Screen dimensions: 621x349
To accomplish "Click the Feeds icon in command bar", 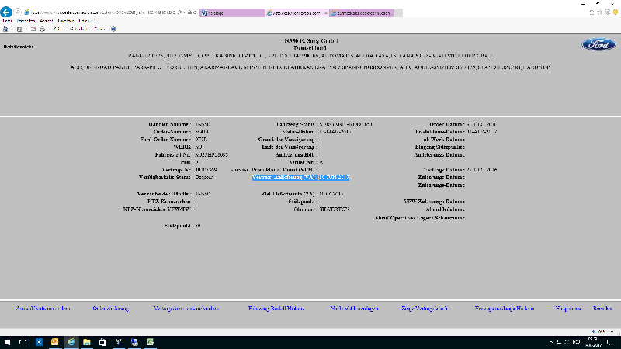I will pyautogui.click(x=19, y=29).
